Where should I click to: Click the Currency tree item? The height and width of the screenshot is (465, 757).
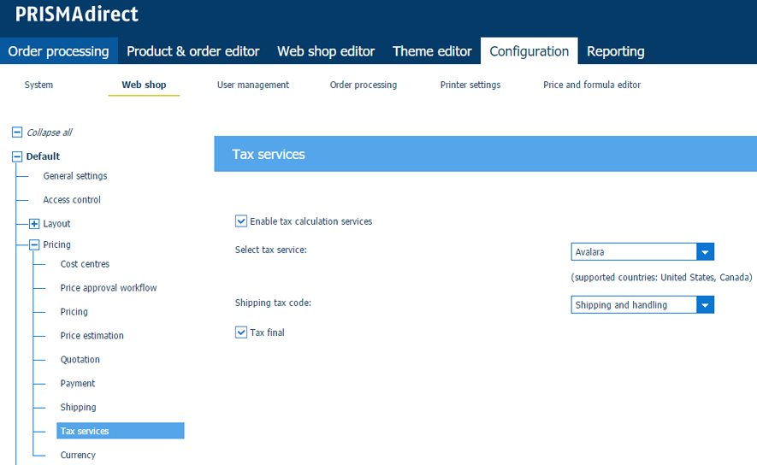click(x=78, y=456)
